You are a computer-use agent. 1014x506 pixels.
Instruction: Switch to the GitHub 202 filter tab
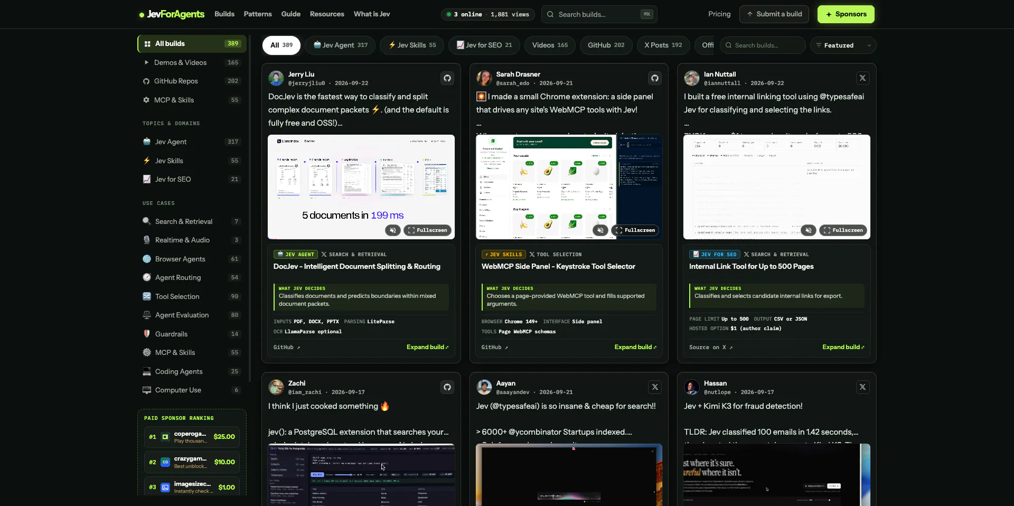(606, 45)
